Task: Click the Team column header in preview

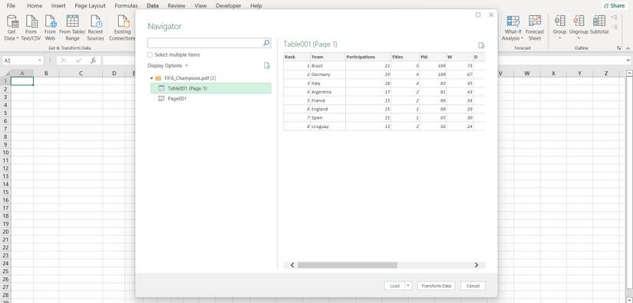Action: 328,57
